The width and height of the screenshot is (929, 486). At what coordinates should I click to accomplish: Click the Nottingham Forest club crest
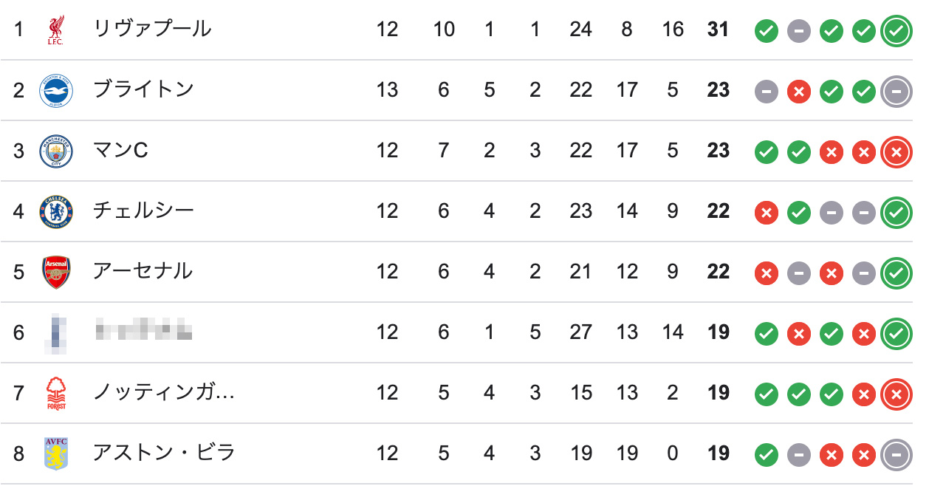(x=56, y=393)
